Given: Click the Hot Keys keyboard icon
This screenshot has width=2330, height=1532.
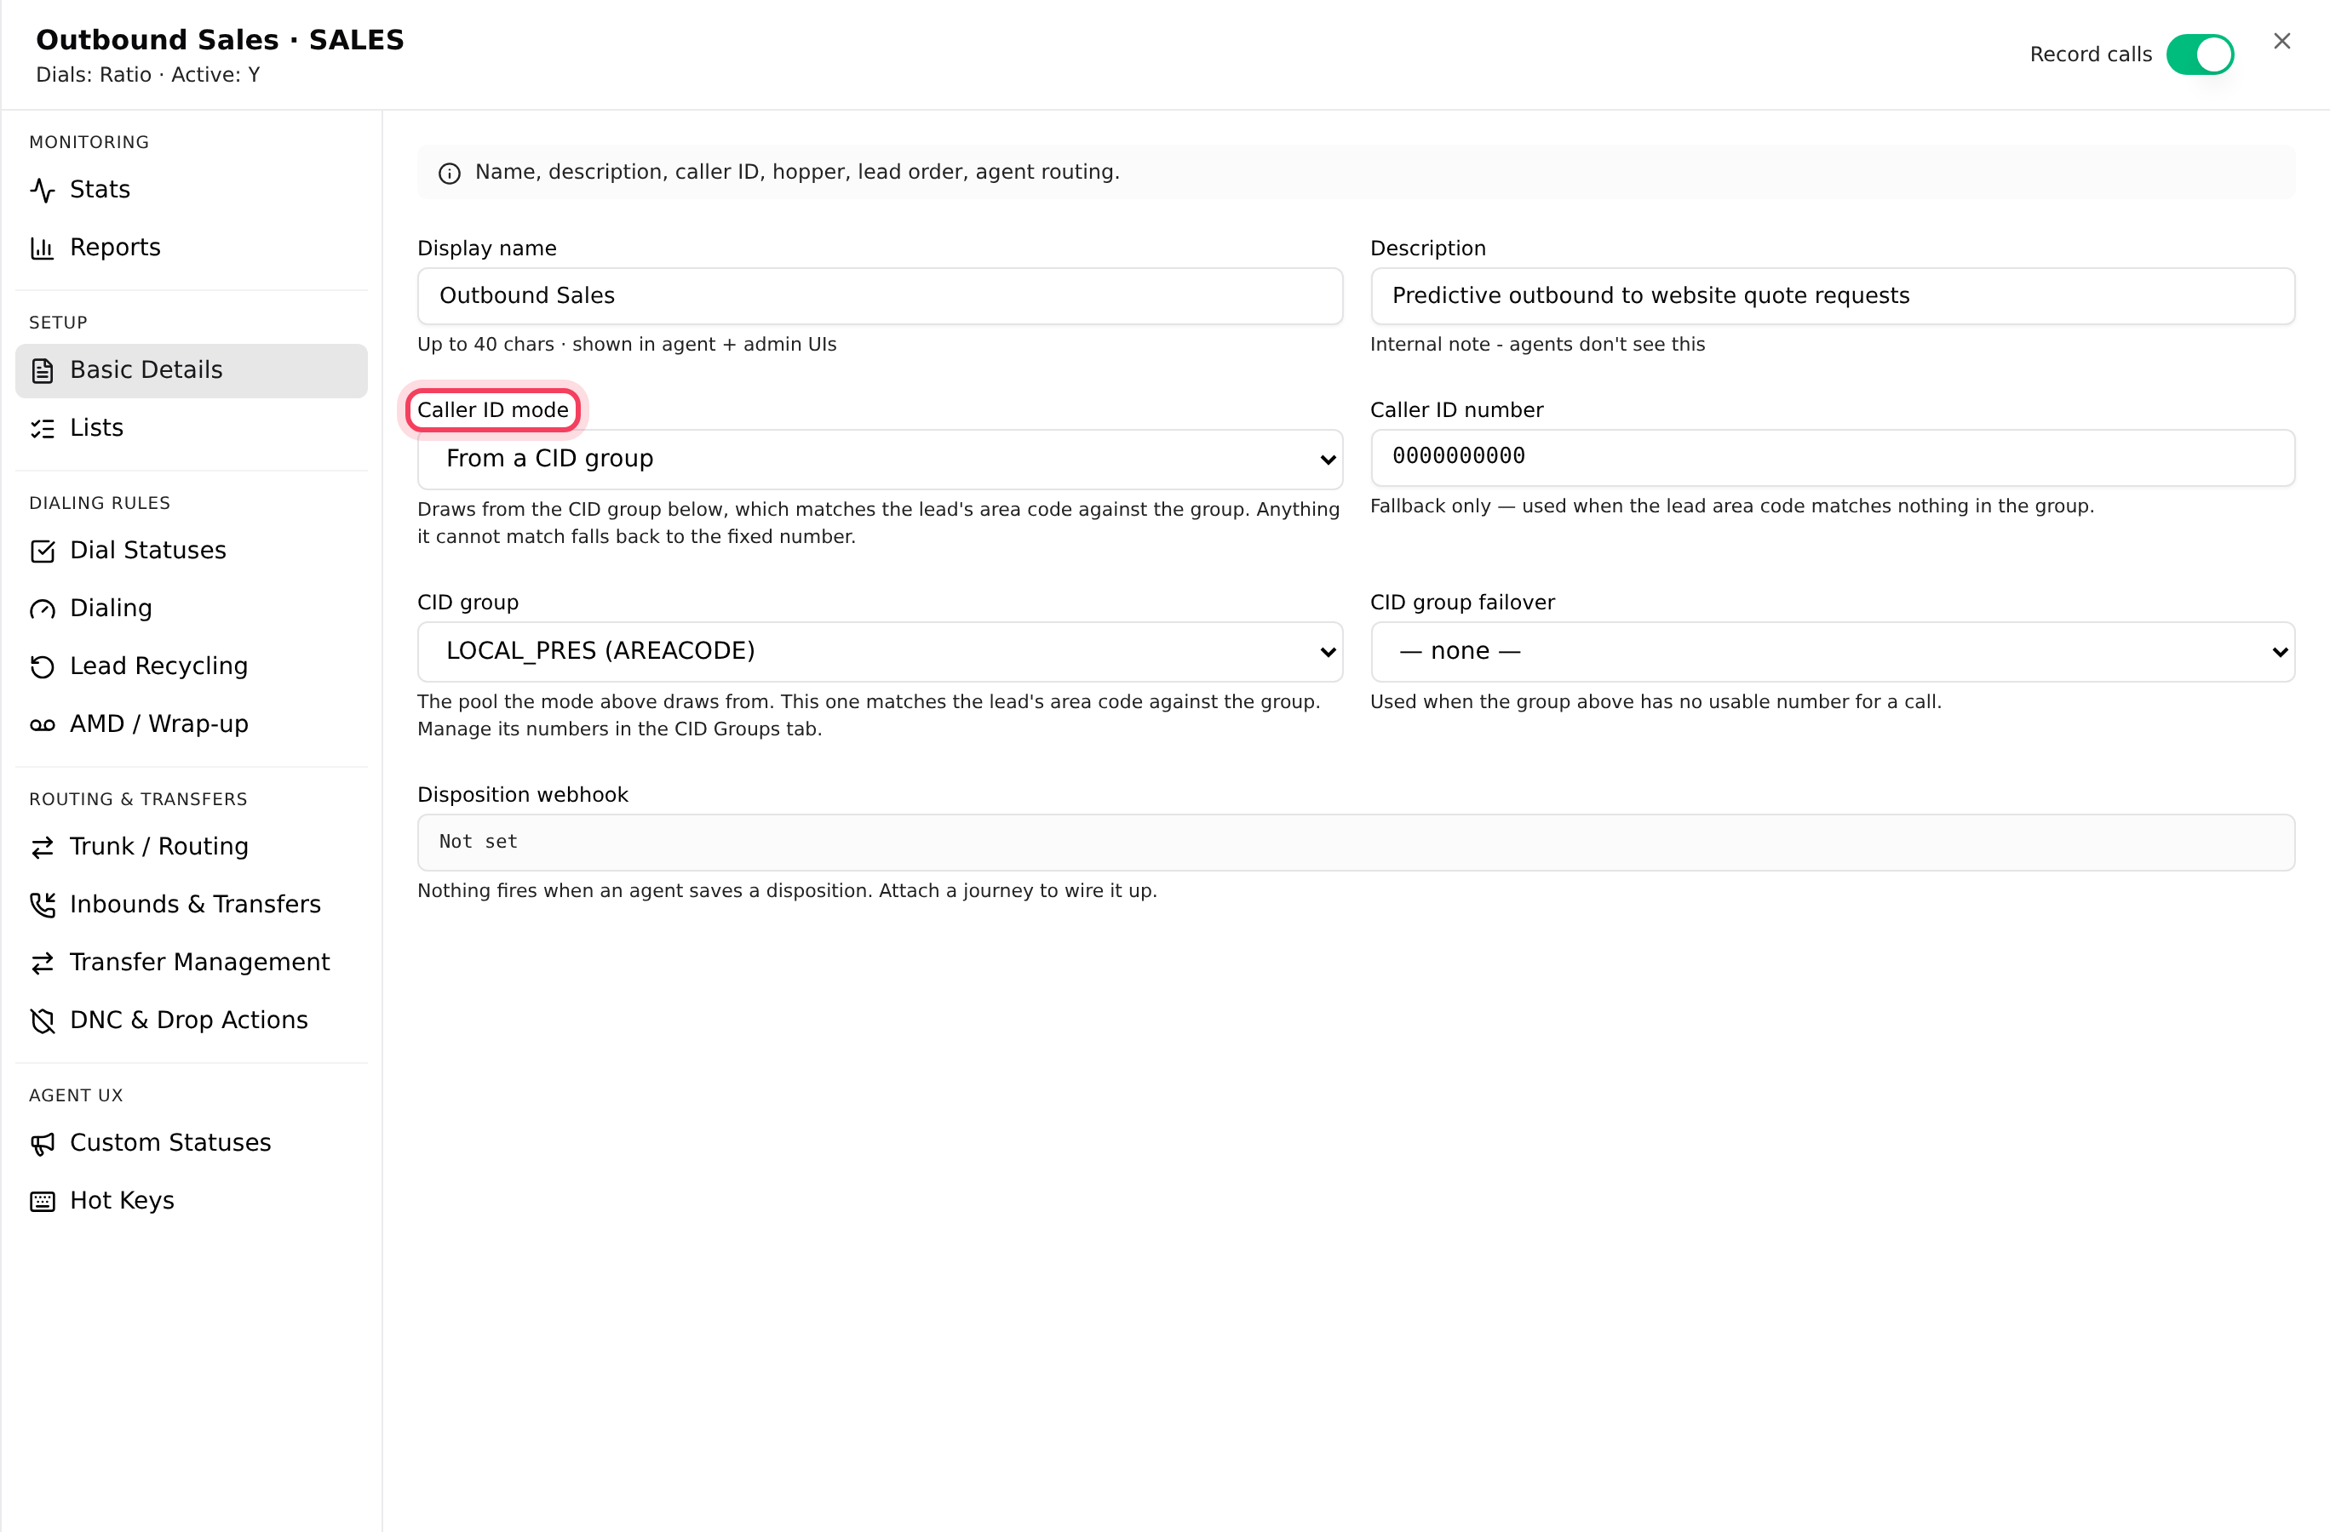Looking at the screenshot, I should pyautogui.click(x=42, y=1201).
